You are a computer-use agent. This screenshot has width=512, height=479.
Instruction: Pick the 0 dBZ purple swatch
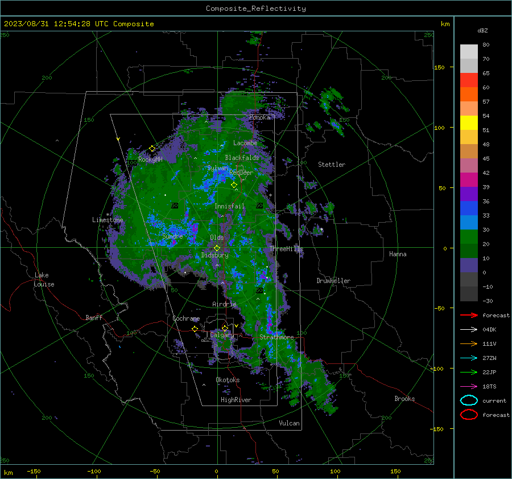pos(469,265)
